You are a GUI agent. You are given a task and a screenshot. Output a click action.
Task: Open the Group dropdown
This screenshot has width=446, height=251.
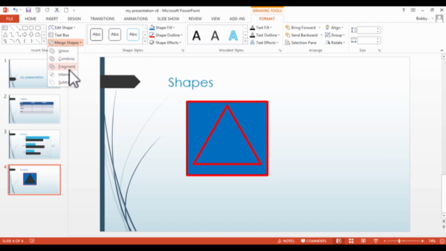(334, 35)
